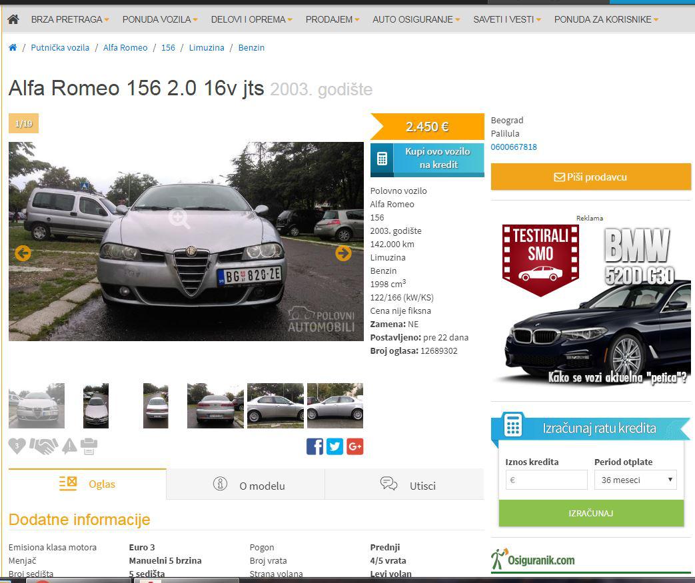
Task: Open the Period otplate 36 meseci dropdown
Action: 635,480
